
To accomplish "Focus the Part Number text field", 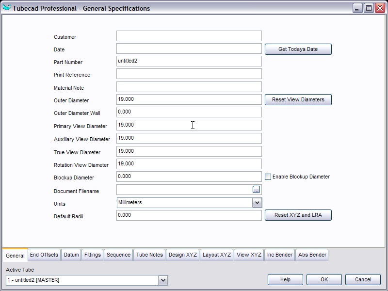I will pyautogui.click(x=189, y=61).
